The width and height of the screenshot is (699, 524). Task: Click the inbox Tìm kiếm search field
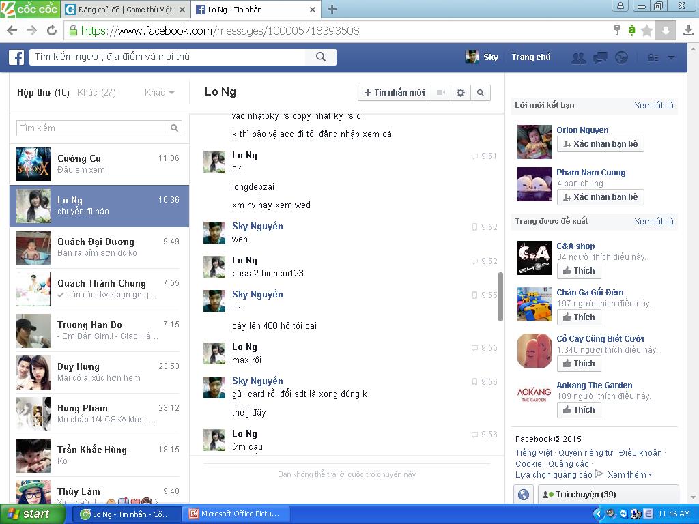[92, 128]
